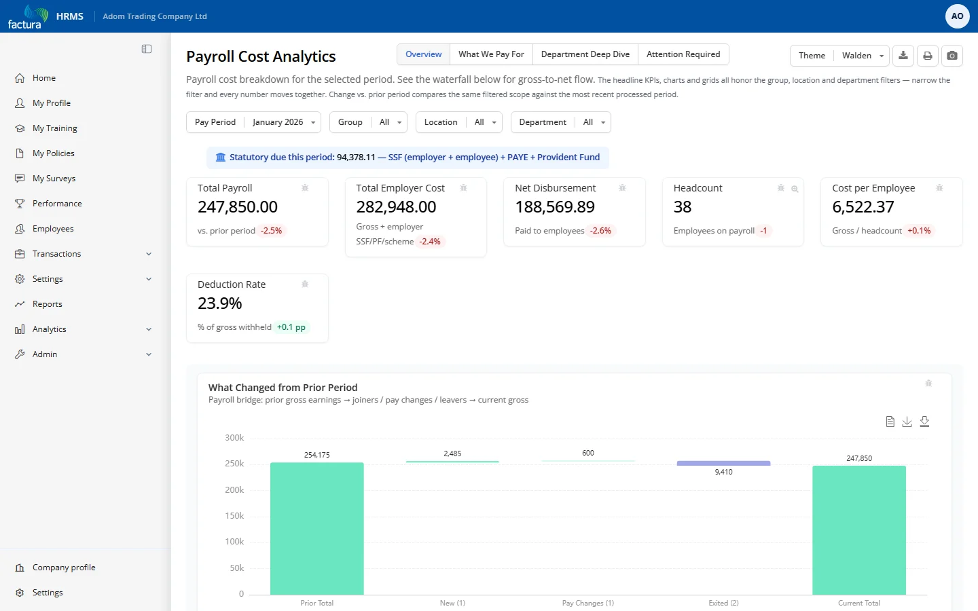
Task: Open the Attention Required tab
Action: click(683, 54)
